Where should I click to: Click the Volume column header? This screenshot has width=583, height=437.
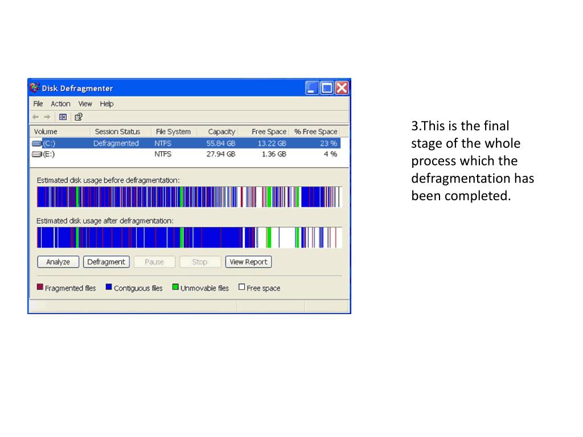(59, 131)
